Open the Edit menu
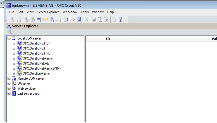217x123 pixels. click(20, 12)
